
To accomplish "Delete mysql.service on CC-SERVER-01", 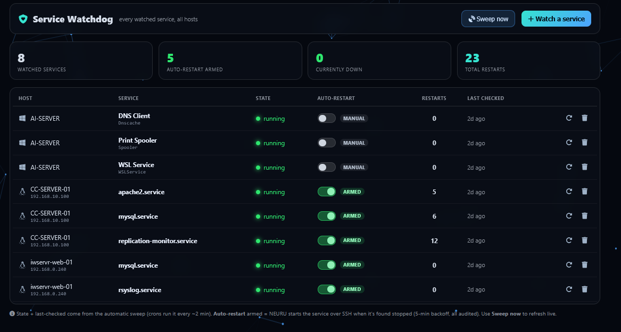I will [x=585, y=216].
